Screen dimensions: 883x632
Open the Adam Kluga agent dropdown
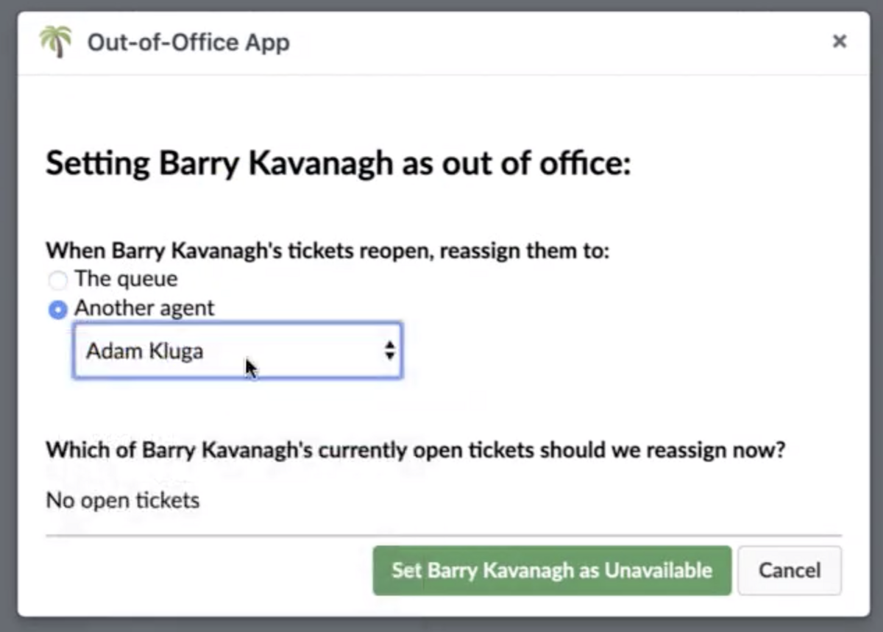coord(237,351)
